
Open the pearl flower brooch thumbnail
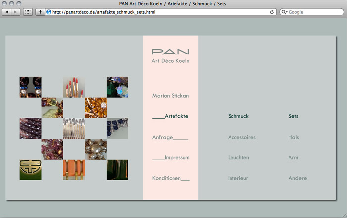(x=96, y=149)
